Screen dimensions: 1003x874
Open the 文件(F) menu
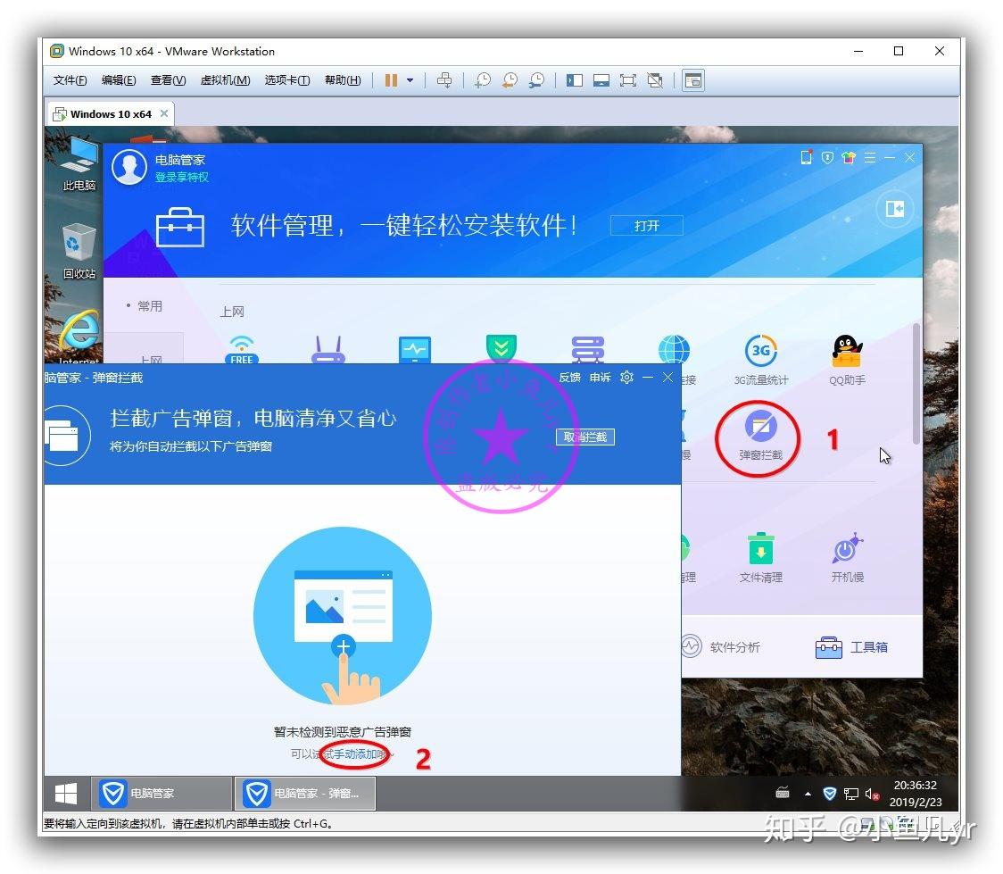coord(70,80)
